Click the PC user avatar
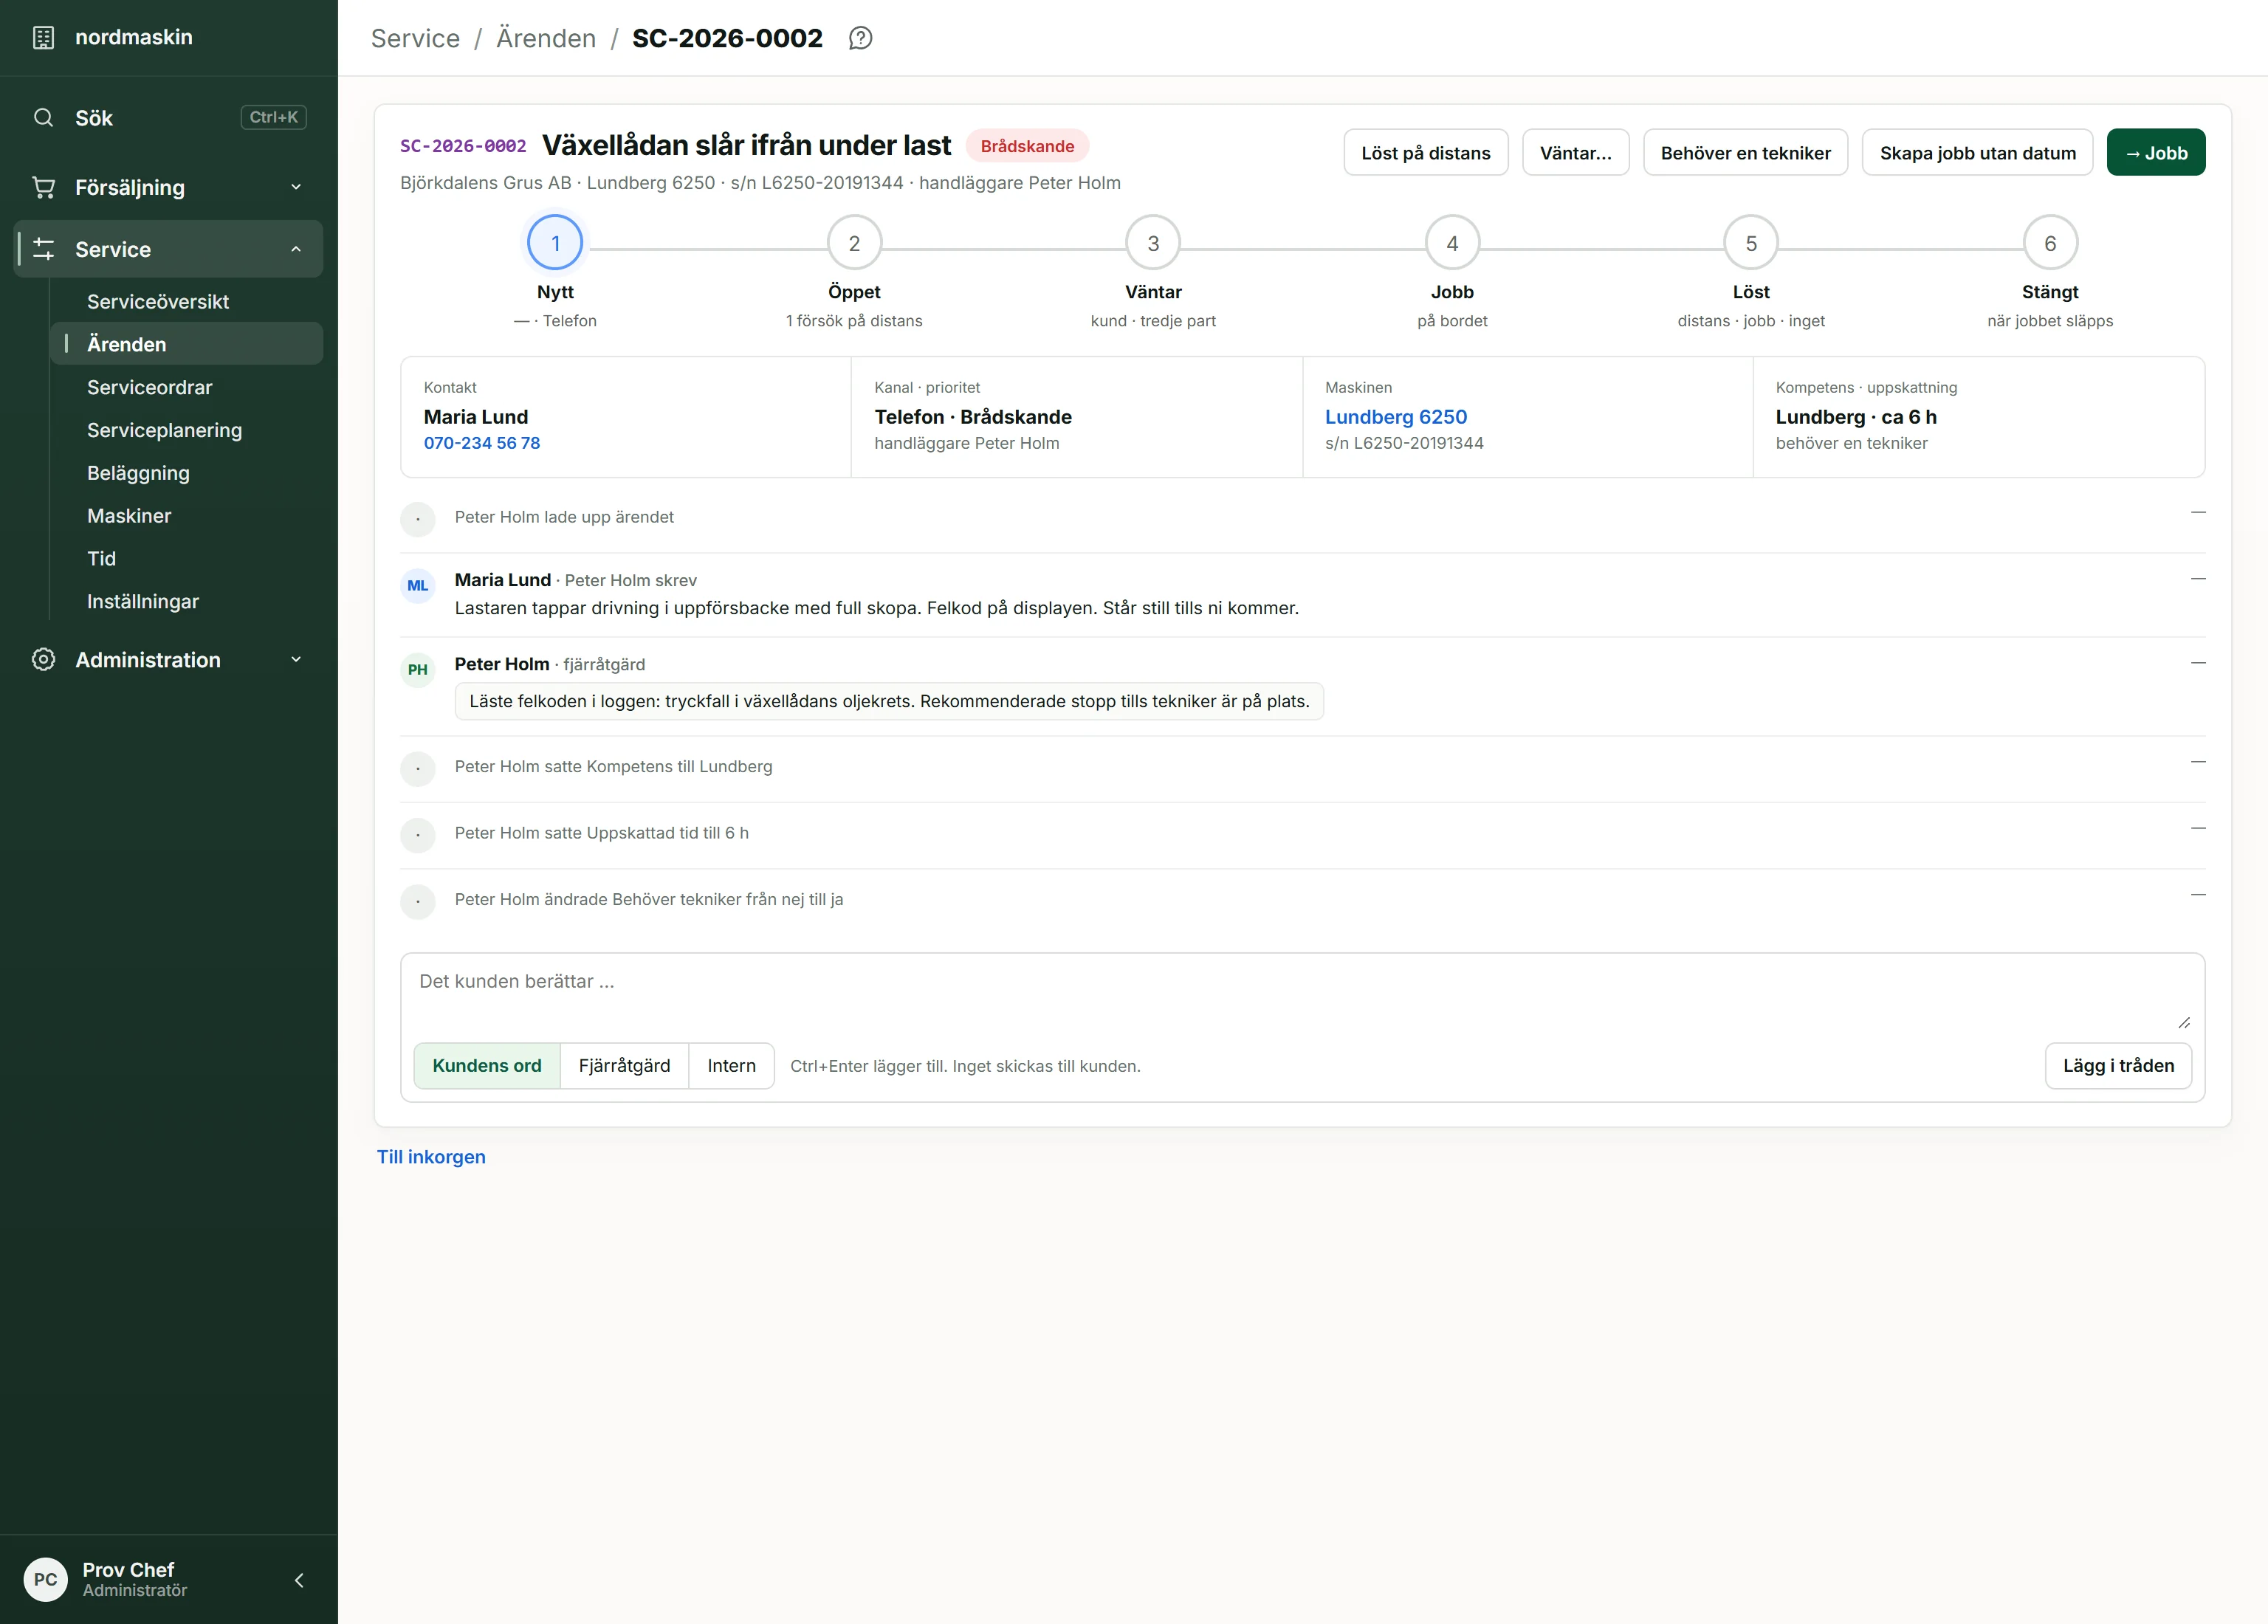The width and height of the screenshot is (2268, 1624). pyautogui.click(x=45, y=1580)
